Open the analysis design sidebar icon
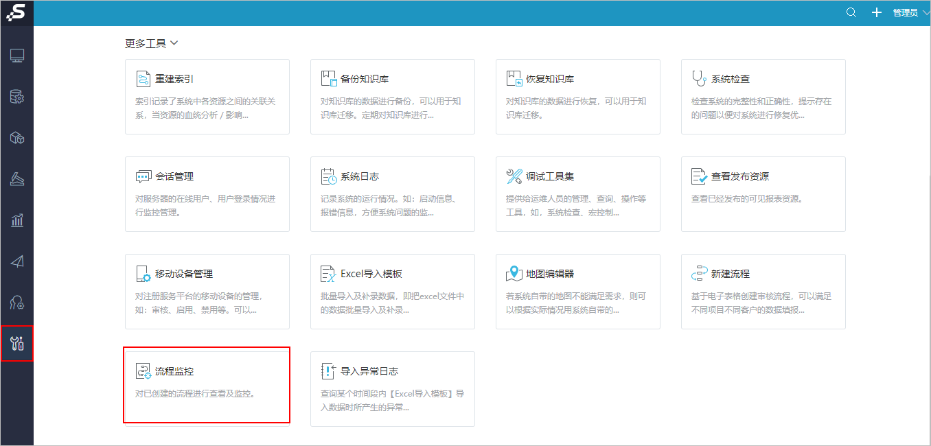The width and height of the screenshot is (931, 446). pyautogui.click(x=17, y=179)
